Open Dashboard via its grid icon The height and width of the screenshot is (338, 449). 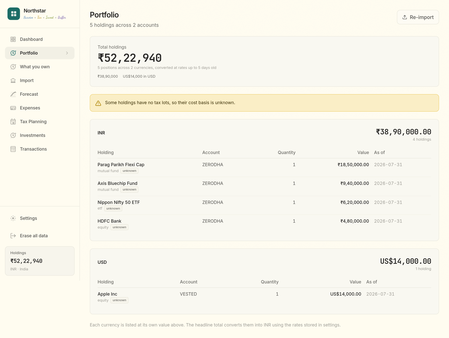[13, 39]
